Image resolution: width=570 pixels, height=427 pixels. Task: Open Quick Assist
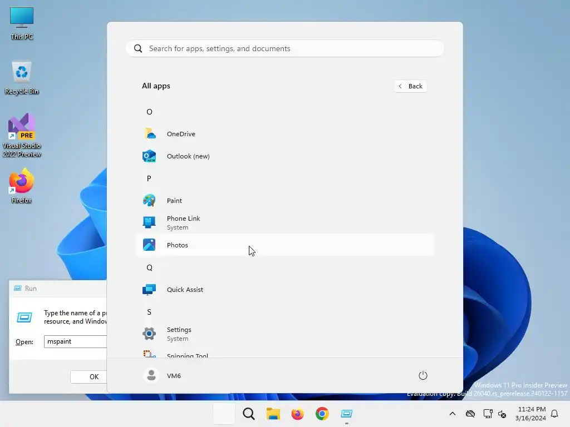pyautogui.click(x=285, y=289)
